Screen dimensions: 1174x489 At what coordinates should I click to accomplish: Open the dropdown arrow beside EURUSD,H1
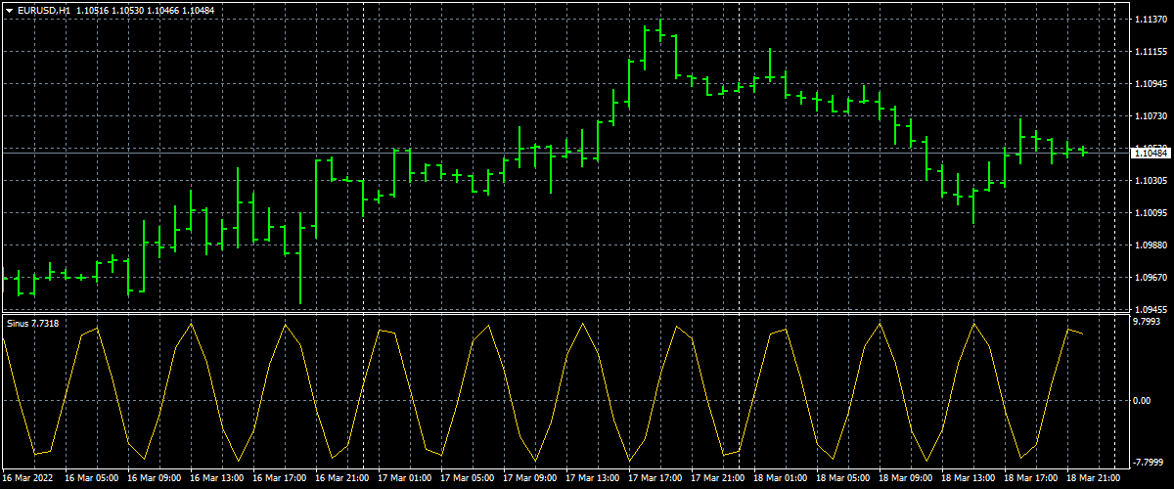(x=8, y=10)
